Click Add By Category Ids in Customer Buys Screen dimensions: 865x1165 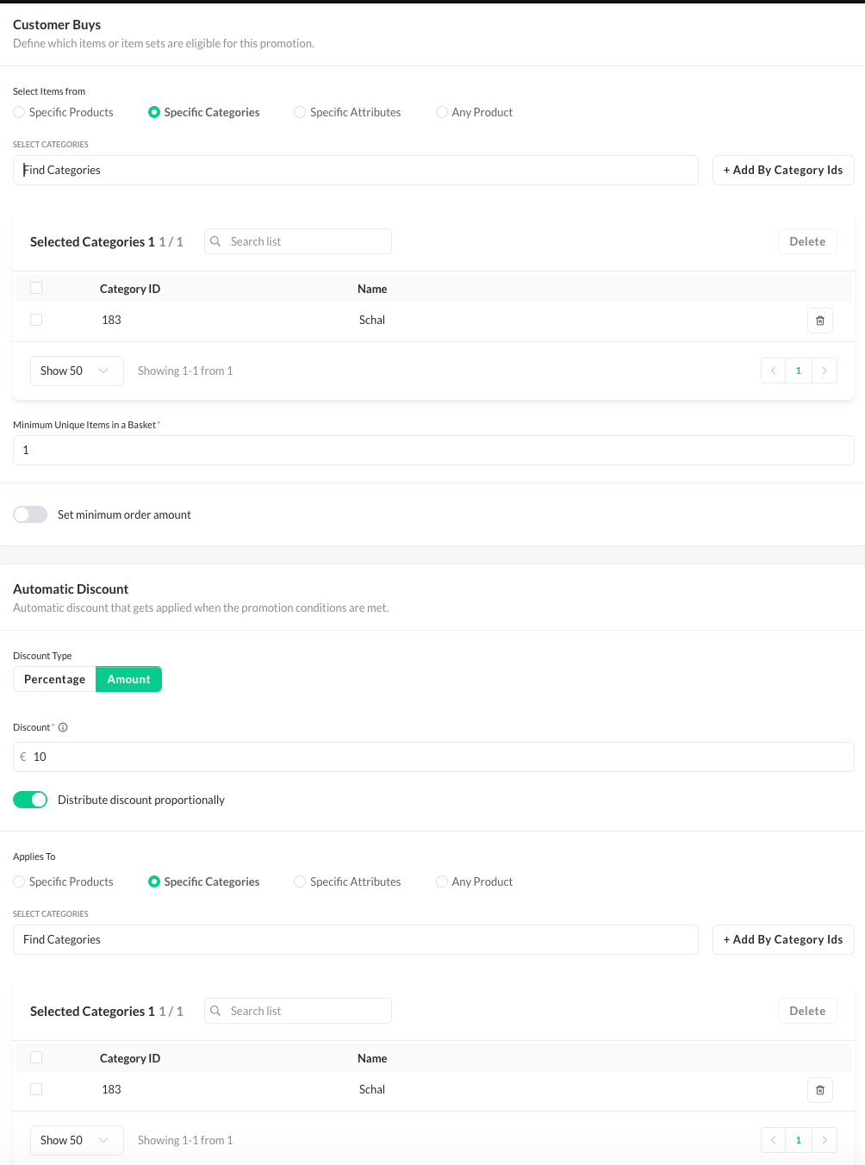click(x=782, y=170)
